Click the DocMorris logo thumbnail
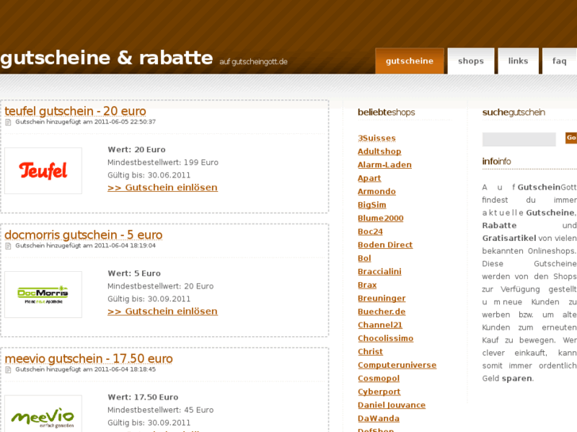577x432 pixels. [43, 295]
